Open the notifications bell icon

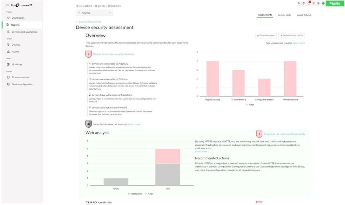coord(308,3)
